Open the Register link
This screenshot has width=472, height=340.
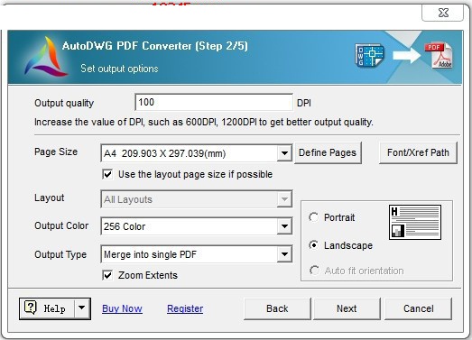pyautogui.click(x=185, y=308)
